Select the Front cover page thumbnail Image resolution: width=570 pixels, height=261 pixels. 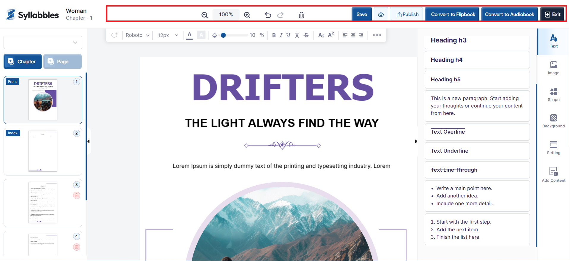43,100
